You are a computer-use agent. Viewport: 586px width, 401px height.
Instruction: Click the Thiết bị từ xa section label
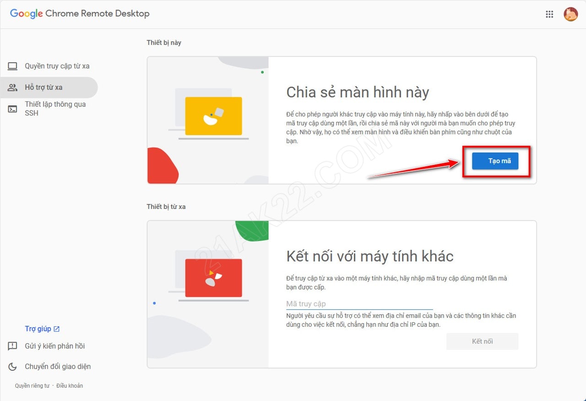tap(166, 207)
